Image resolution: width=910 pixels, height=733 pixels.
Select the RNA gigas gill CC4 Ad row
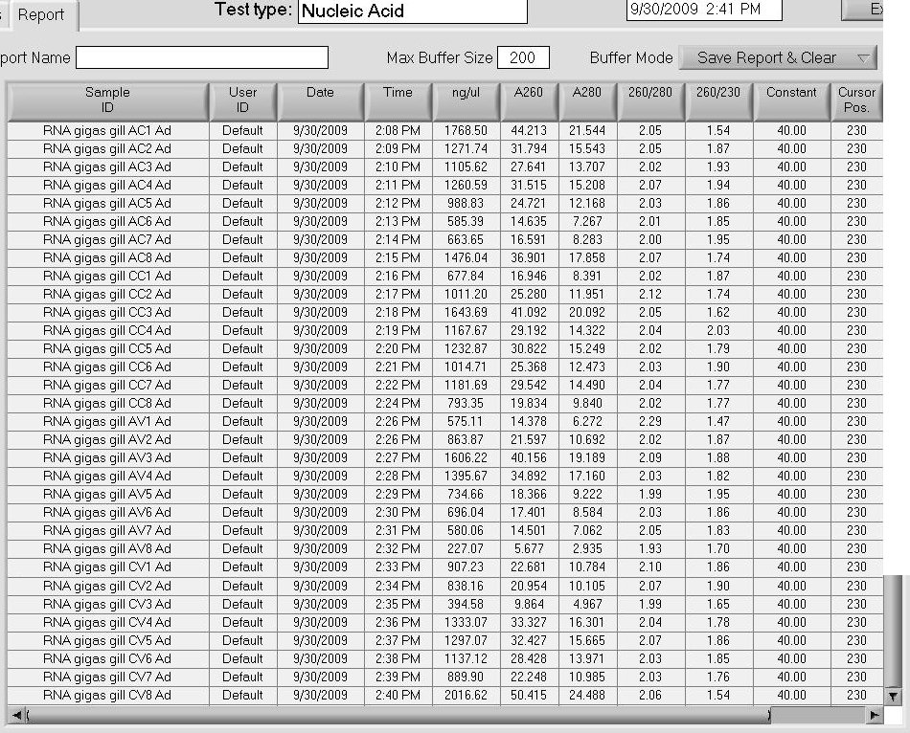click(107, 330)
